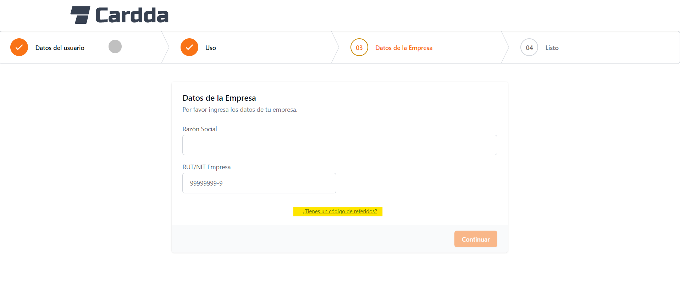Viewport: 680px width, 281px height.
Task: Click the chevron divider after Datos del usuario
Action: 165,47
